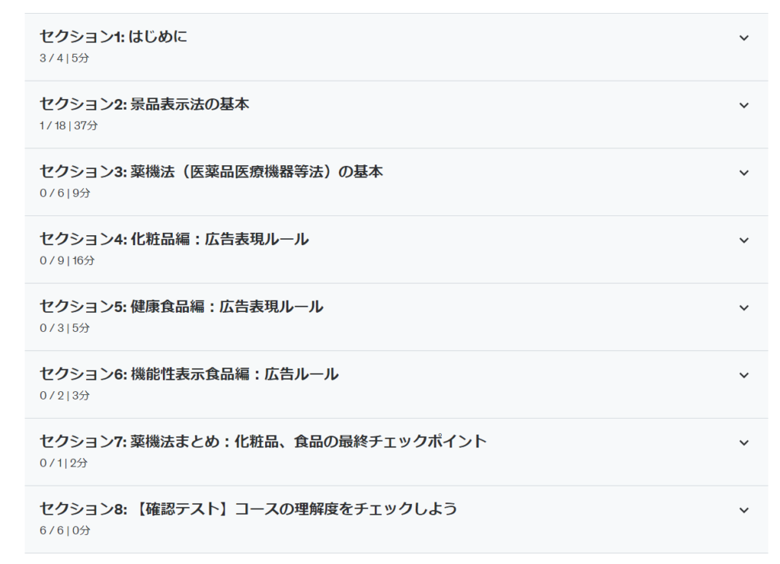Viewport: 780px width, 564px height.
Task: Open セクション6: 機能性表示食品編 title
Action: coord(190,374)
